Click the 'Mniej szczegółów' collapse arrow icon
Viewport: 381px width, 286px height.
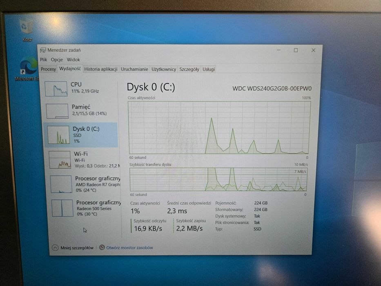click(55, 248)
